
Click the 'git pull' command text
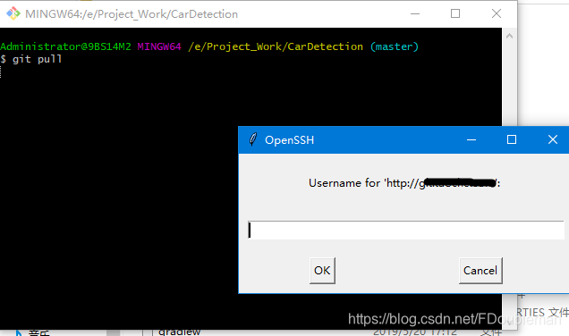click(37, 59)
